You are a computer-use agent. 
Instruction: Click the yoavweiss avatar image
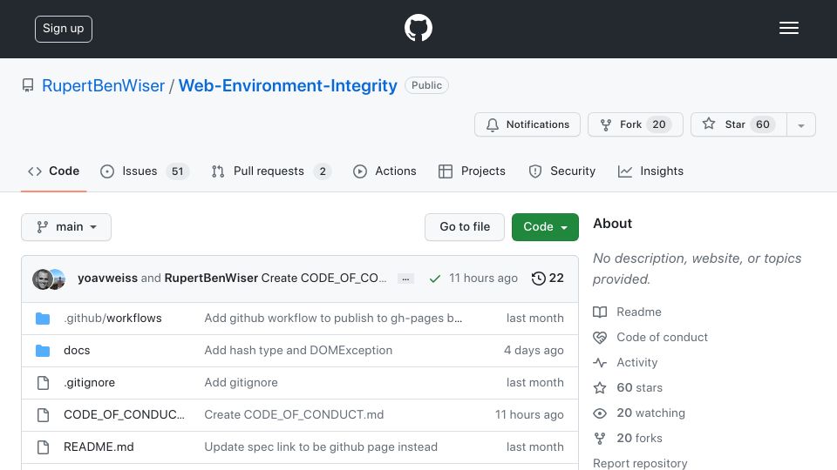pos(43,279)
